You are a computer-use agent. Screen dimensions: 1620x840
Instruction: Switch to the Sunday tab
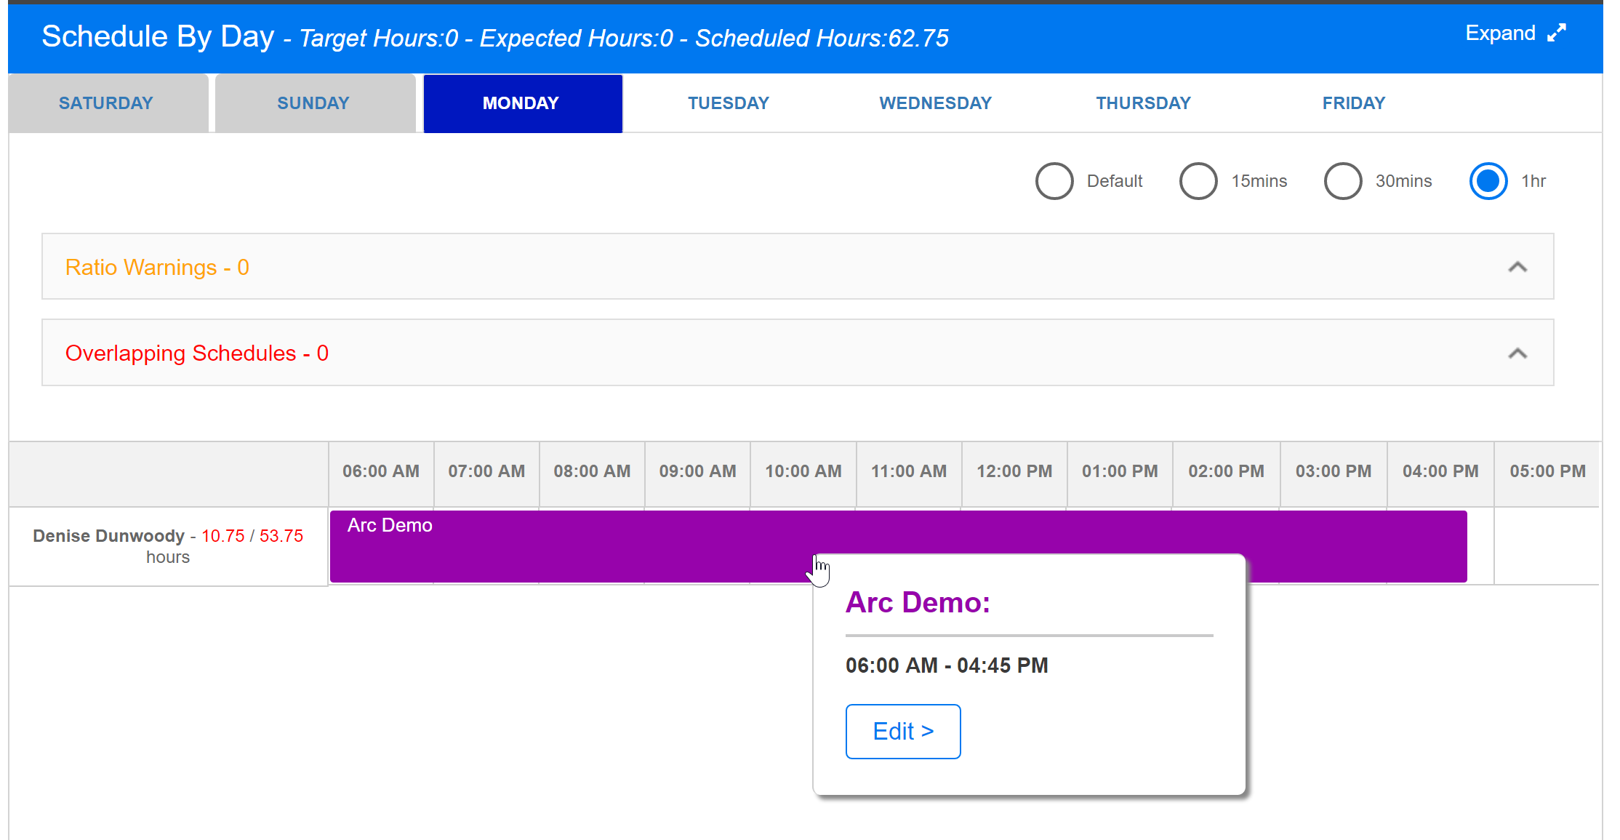(313, 103)
